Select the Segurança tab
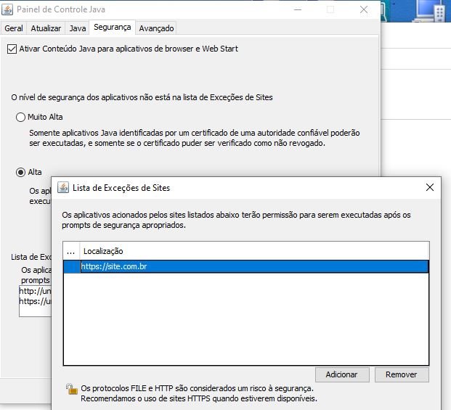The height and width of the screenshot is (410, 451). [x=112, y=28]
